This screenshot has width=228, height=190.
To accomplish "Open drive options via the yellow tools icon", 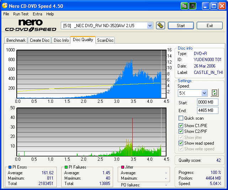I will tap(160, 26).
